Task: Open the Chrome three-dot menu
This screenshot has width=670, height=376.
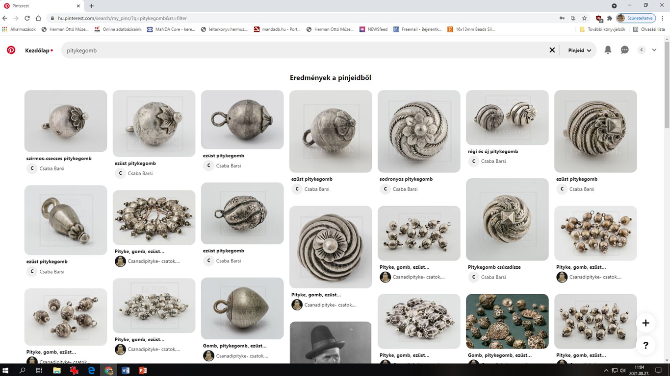Action: (x=662, y=18)
